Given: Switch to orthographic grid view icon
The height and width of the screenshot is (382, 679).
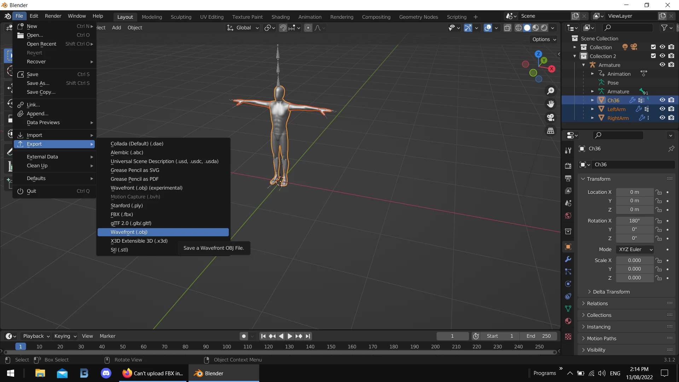Looking at the screenshot, I should tap(551, 131).
